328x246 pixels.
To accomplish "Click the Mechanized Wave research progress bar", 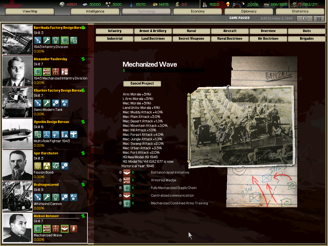I will coord(164,70).
